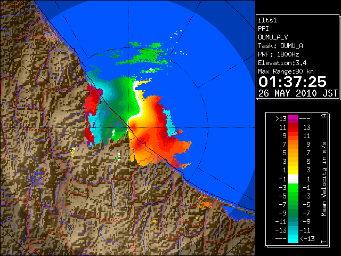
Task: Click the ">13" label on the velocity legend
Action: (281, 119)
